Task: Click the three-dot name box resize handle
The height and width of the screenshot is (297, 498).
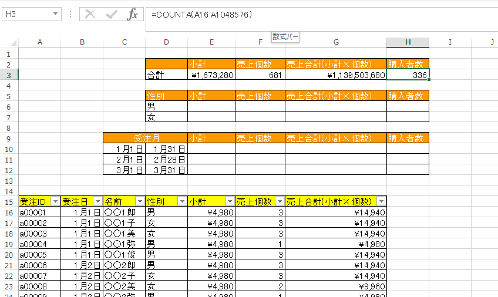Action: point(70,15)
